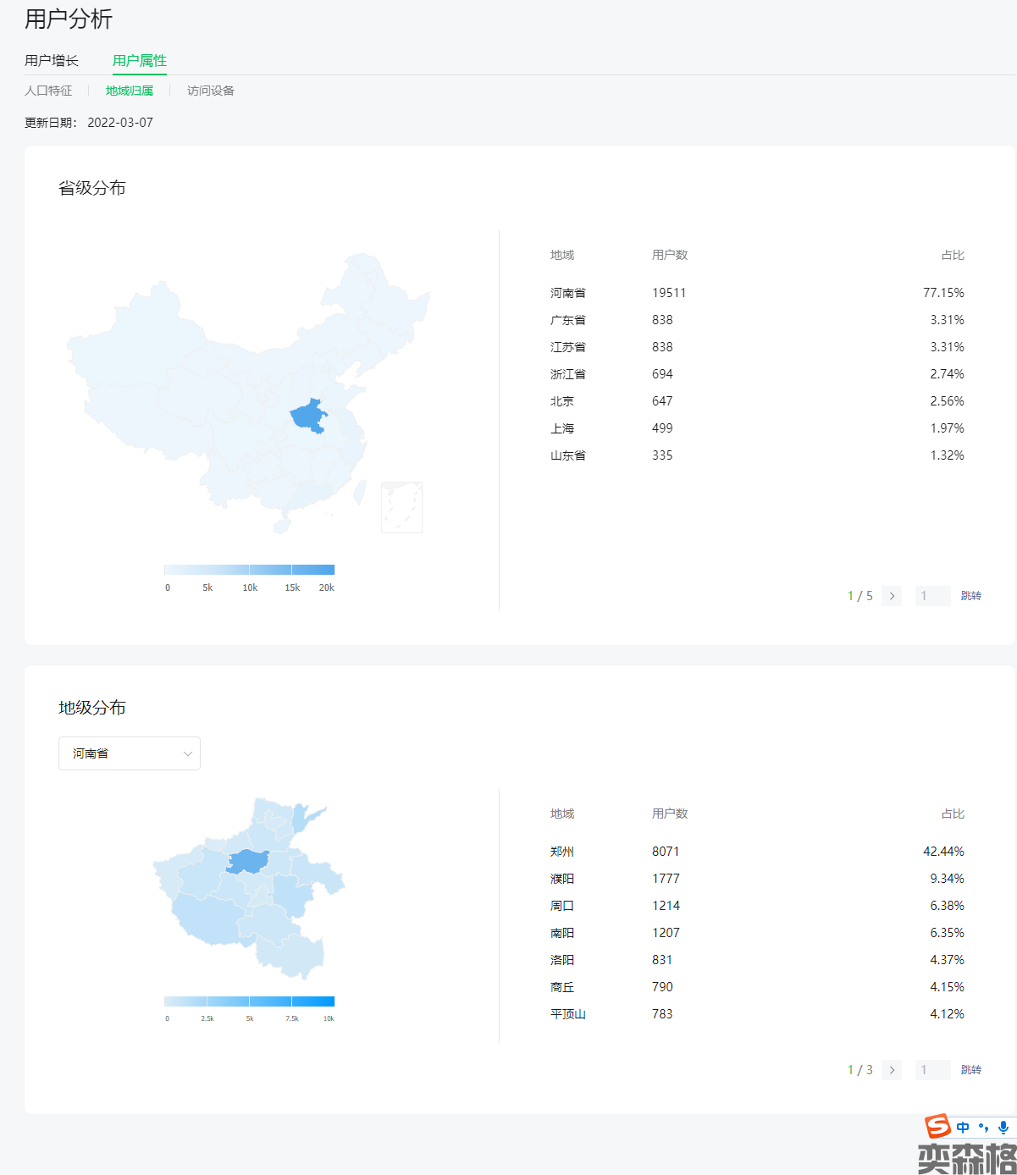Open the 人口特征 sub-tab
This screenshot has width=1017, height=1175.
pyautogui.click(x=48, y=91)
